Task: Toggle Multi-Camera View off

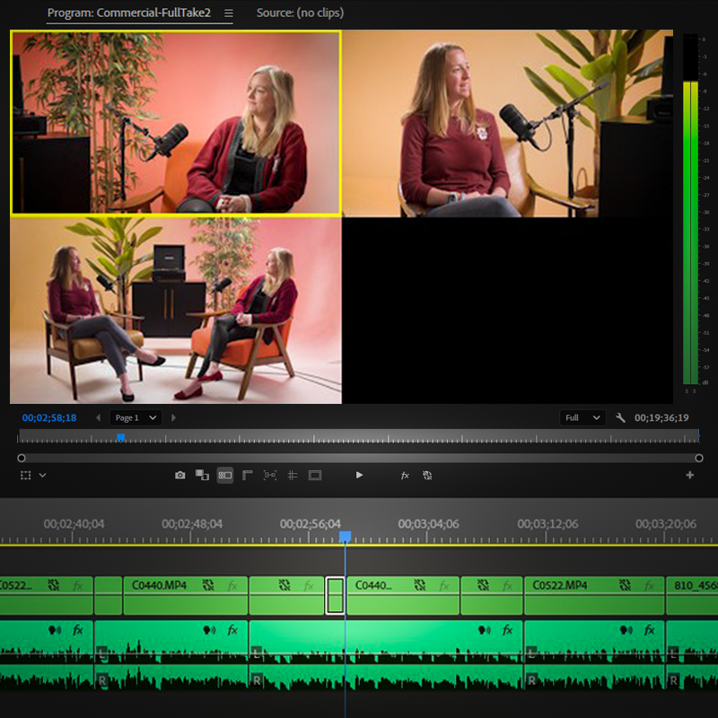Action: pyautogui.click(x=224, y=475)
